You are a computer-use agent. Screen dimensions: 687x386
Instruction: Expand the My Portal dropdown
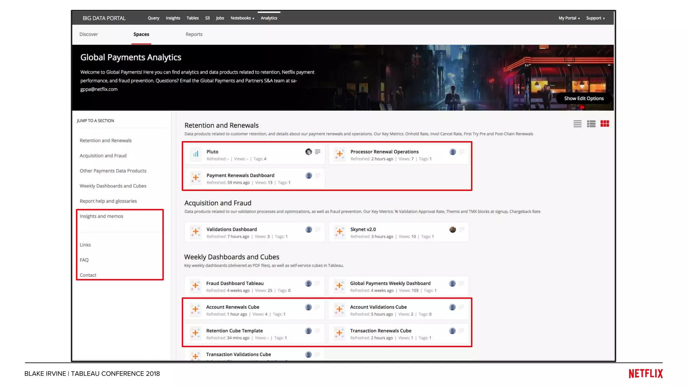569,18
